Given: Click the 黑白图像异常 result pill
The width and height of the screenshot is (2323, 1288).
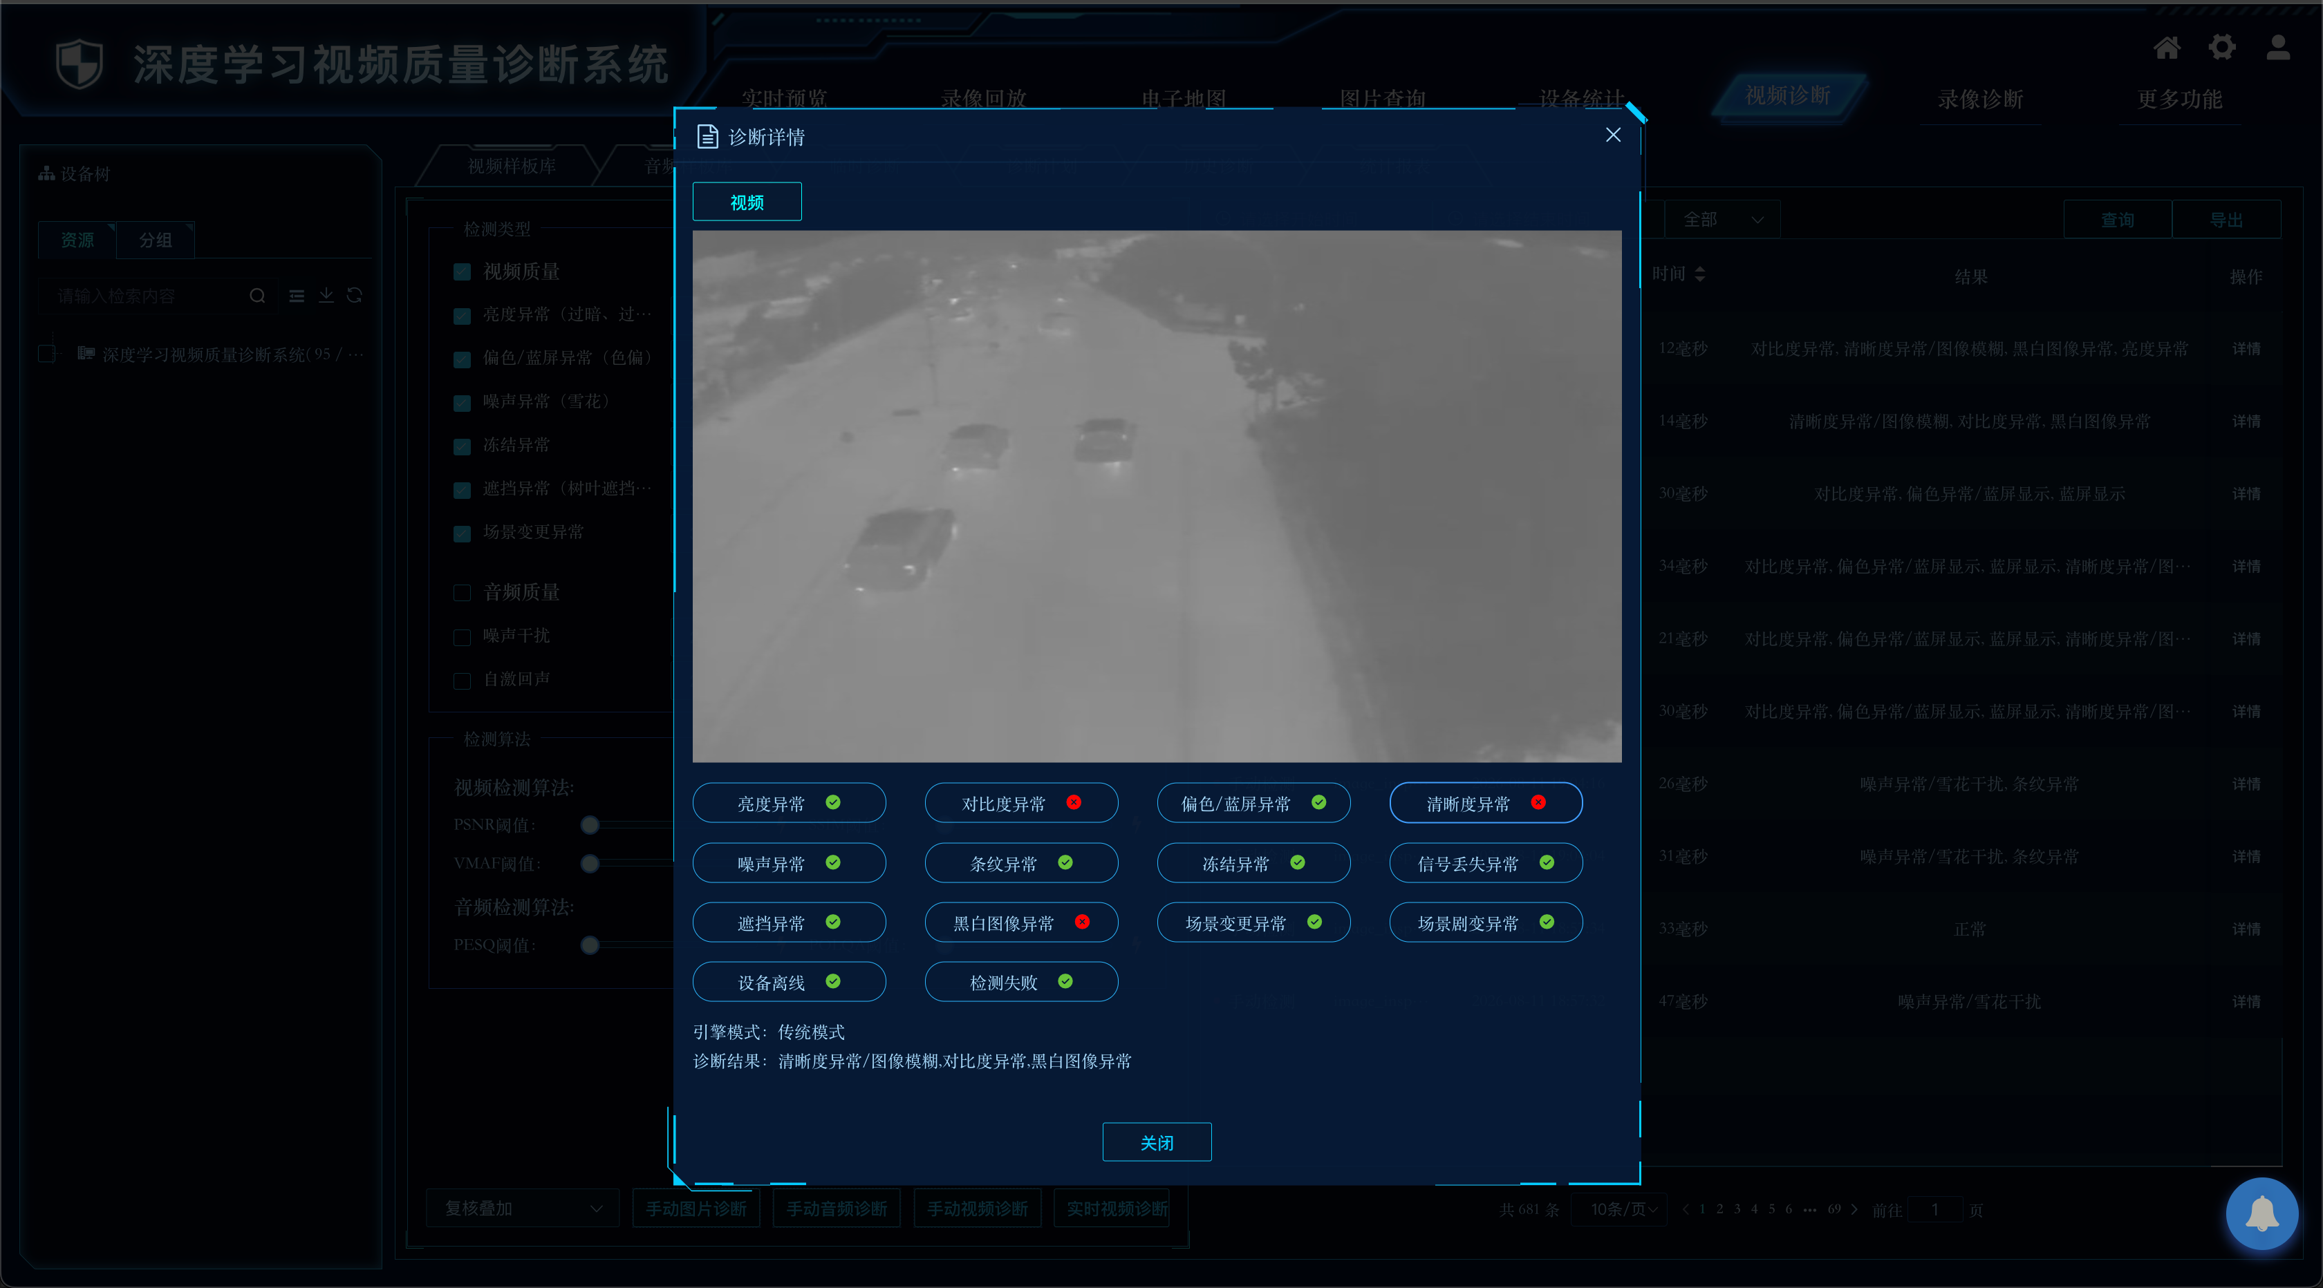Looking at the screenshot, I should 1022,923.
